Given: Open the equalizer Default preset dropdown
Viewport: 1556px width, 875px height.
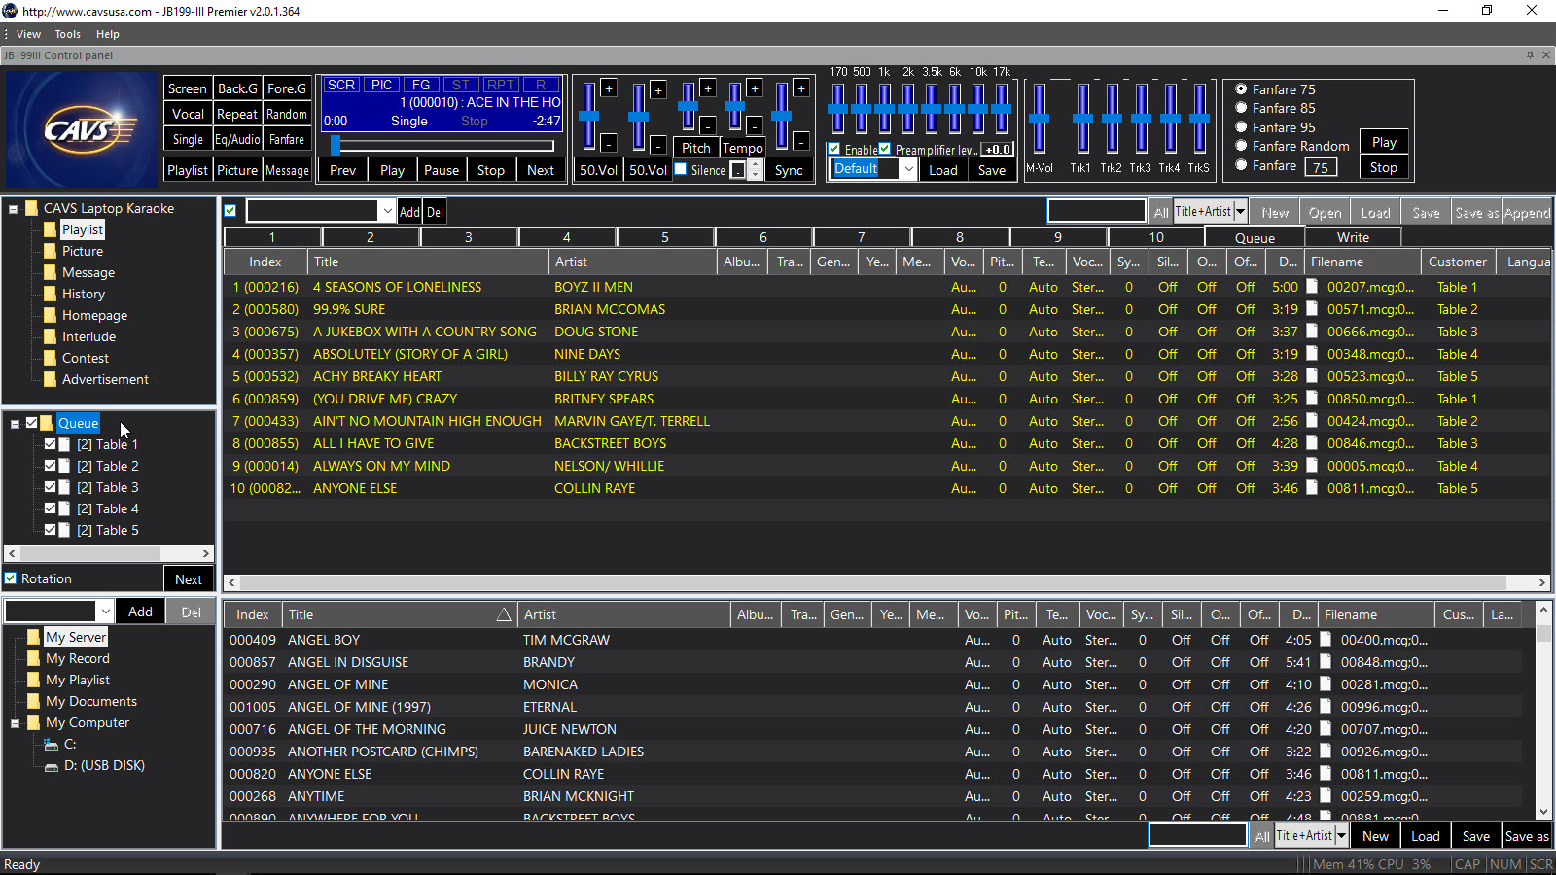Looking at the screenshot, I should (908, 169).
